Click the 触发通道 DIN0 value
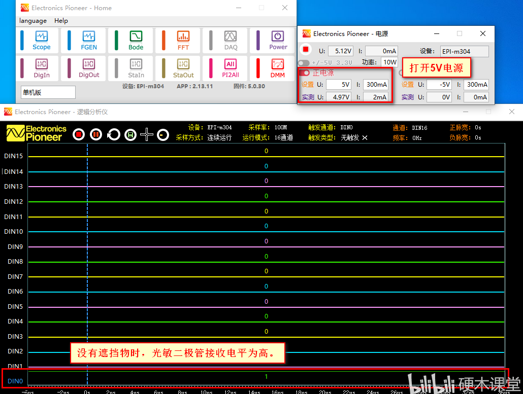The image size is (523, 394). [347, 128]
